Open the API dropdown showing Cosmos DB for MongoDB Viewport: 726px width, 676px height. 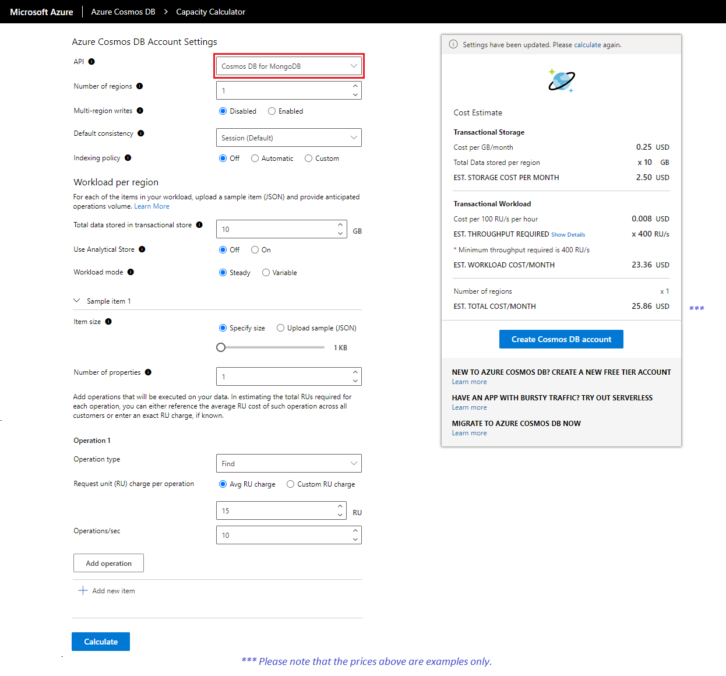pos(288,66)
